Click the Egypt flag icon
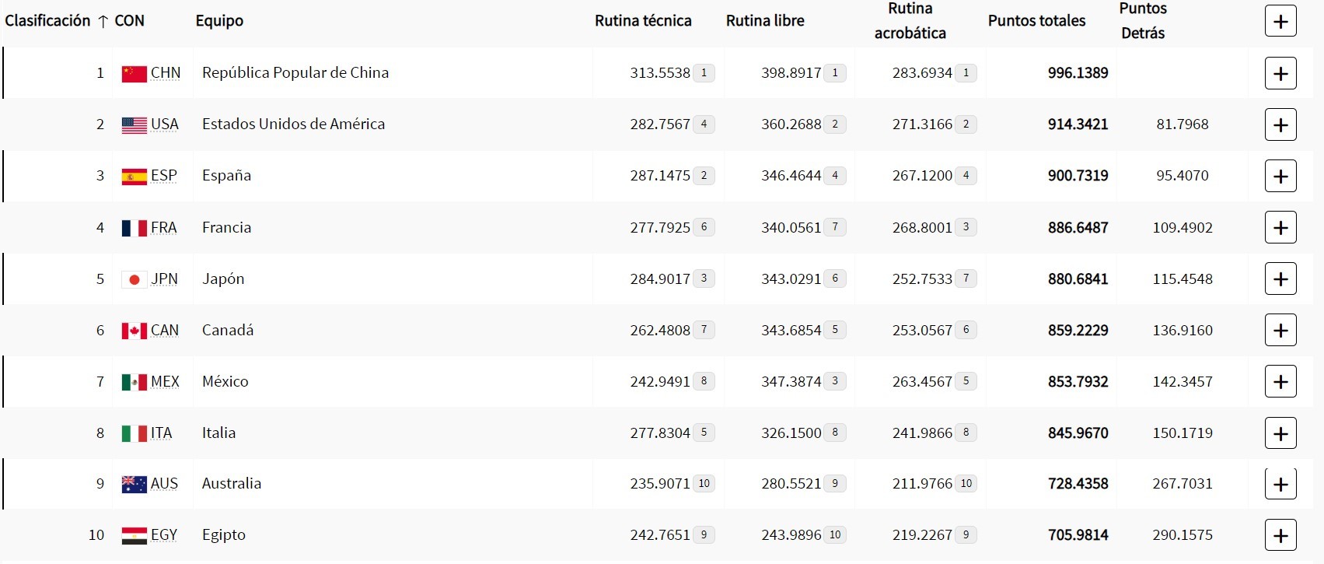1324x564 pixels. pos(134,535)
